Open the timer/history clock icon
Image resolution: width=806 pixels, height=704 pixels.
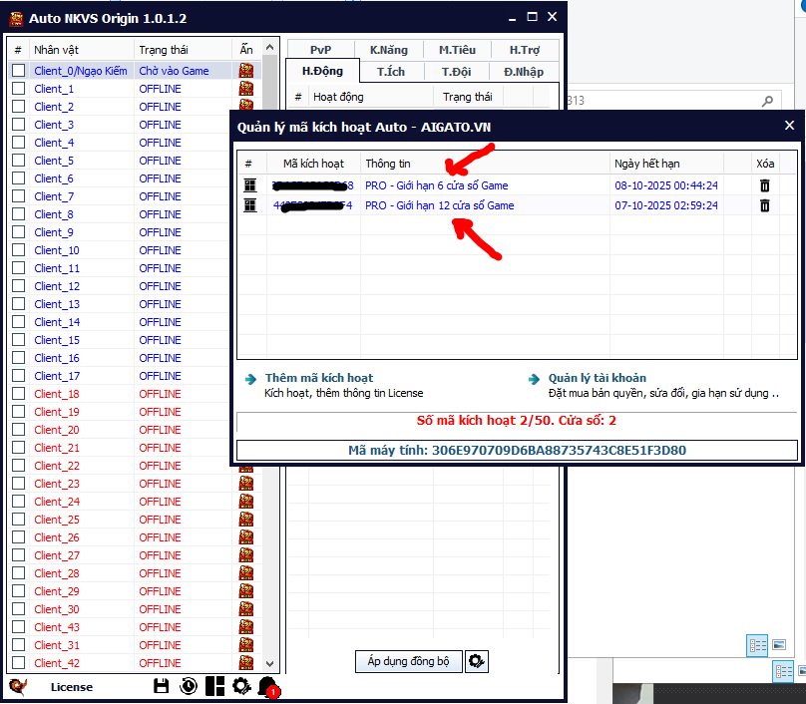point(189,686)
